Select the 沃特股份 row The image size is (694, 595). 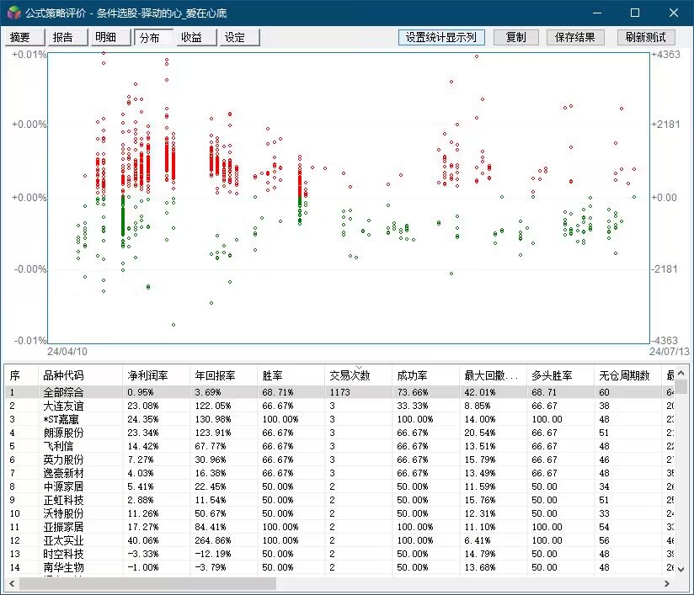(339, 513)
